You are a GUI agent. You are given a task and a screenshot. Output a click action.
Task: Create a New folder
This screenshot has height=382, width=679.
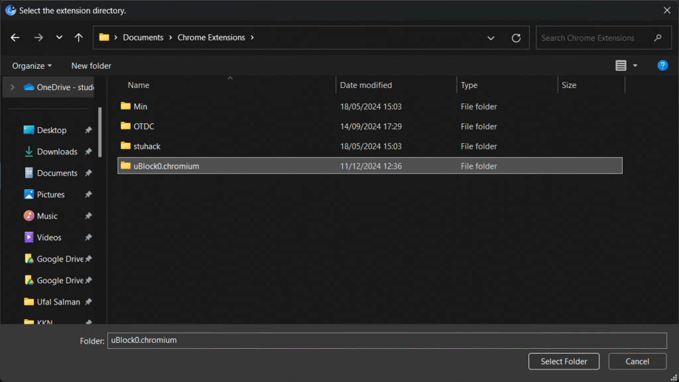[x=91, y=66]
